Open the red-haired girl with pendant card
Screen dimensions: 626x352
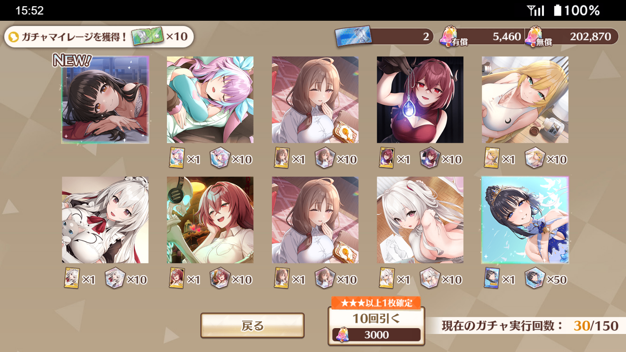coord(420,100)
